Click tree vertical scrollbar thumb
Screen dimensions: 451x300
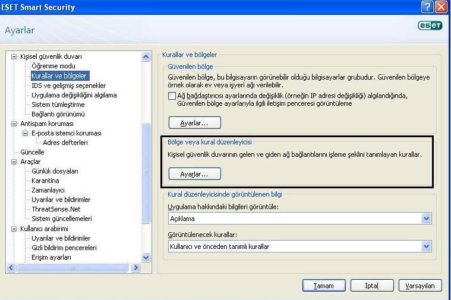point(146,173)
